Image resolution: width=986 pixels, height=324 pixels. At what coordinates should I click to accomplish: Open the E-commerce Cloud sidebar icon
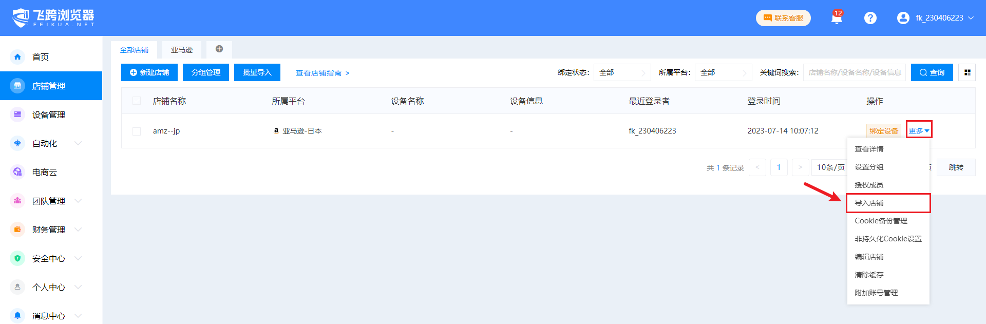(17, 172)
